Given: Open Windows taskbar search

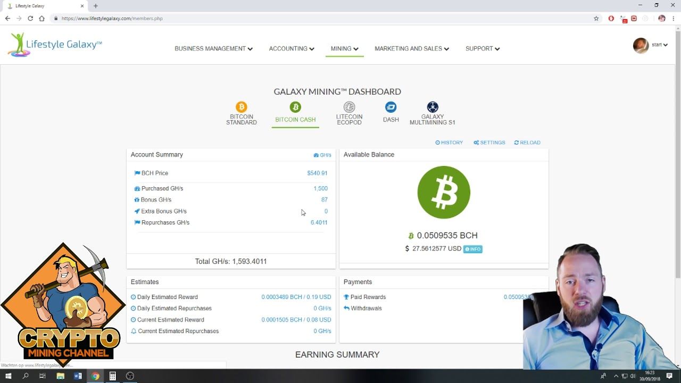Looking at the screenshot, I should (26, 376).
